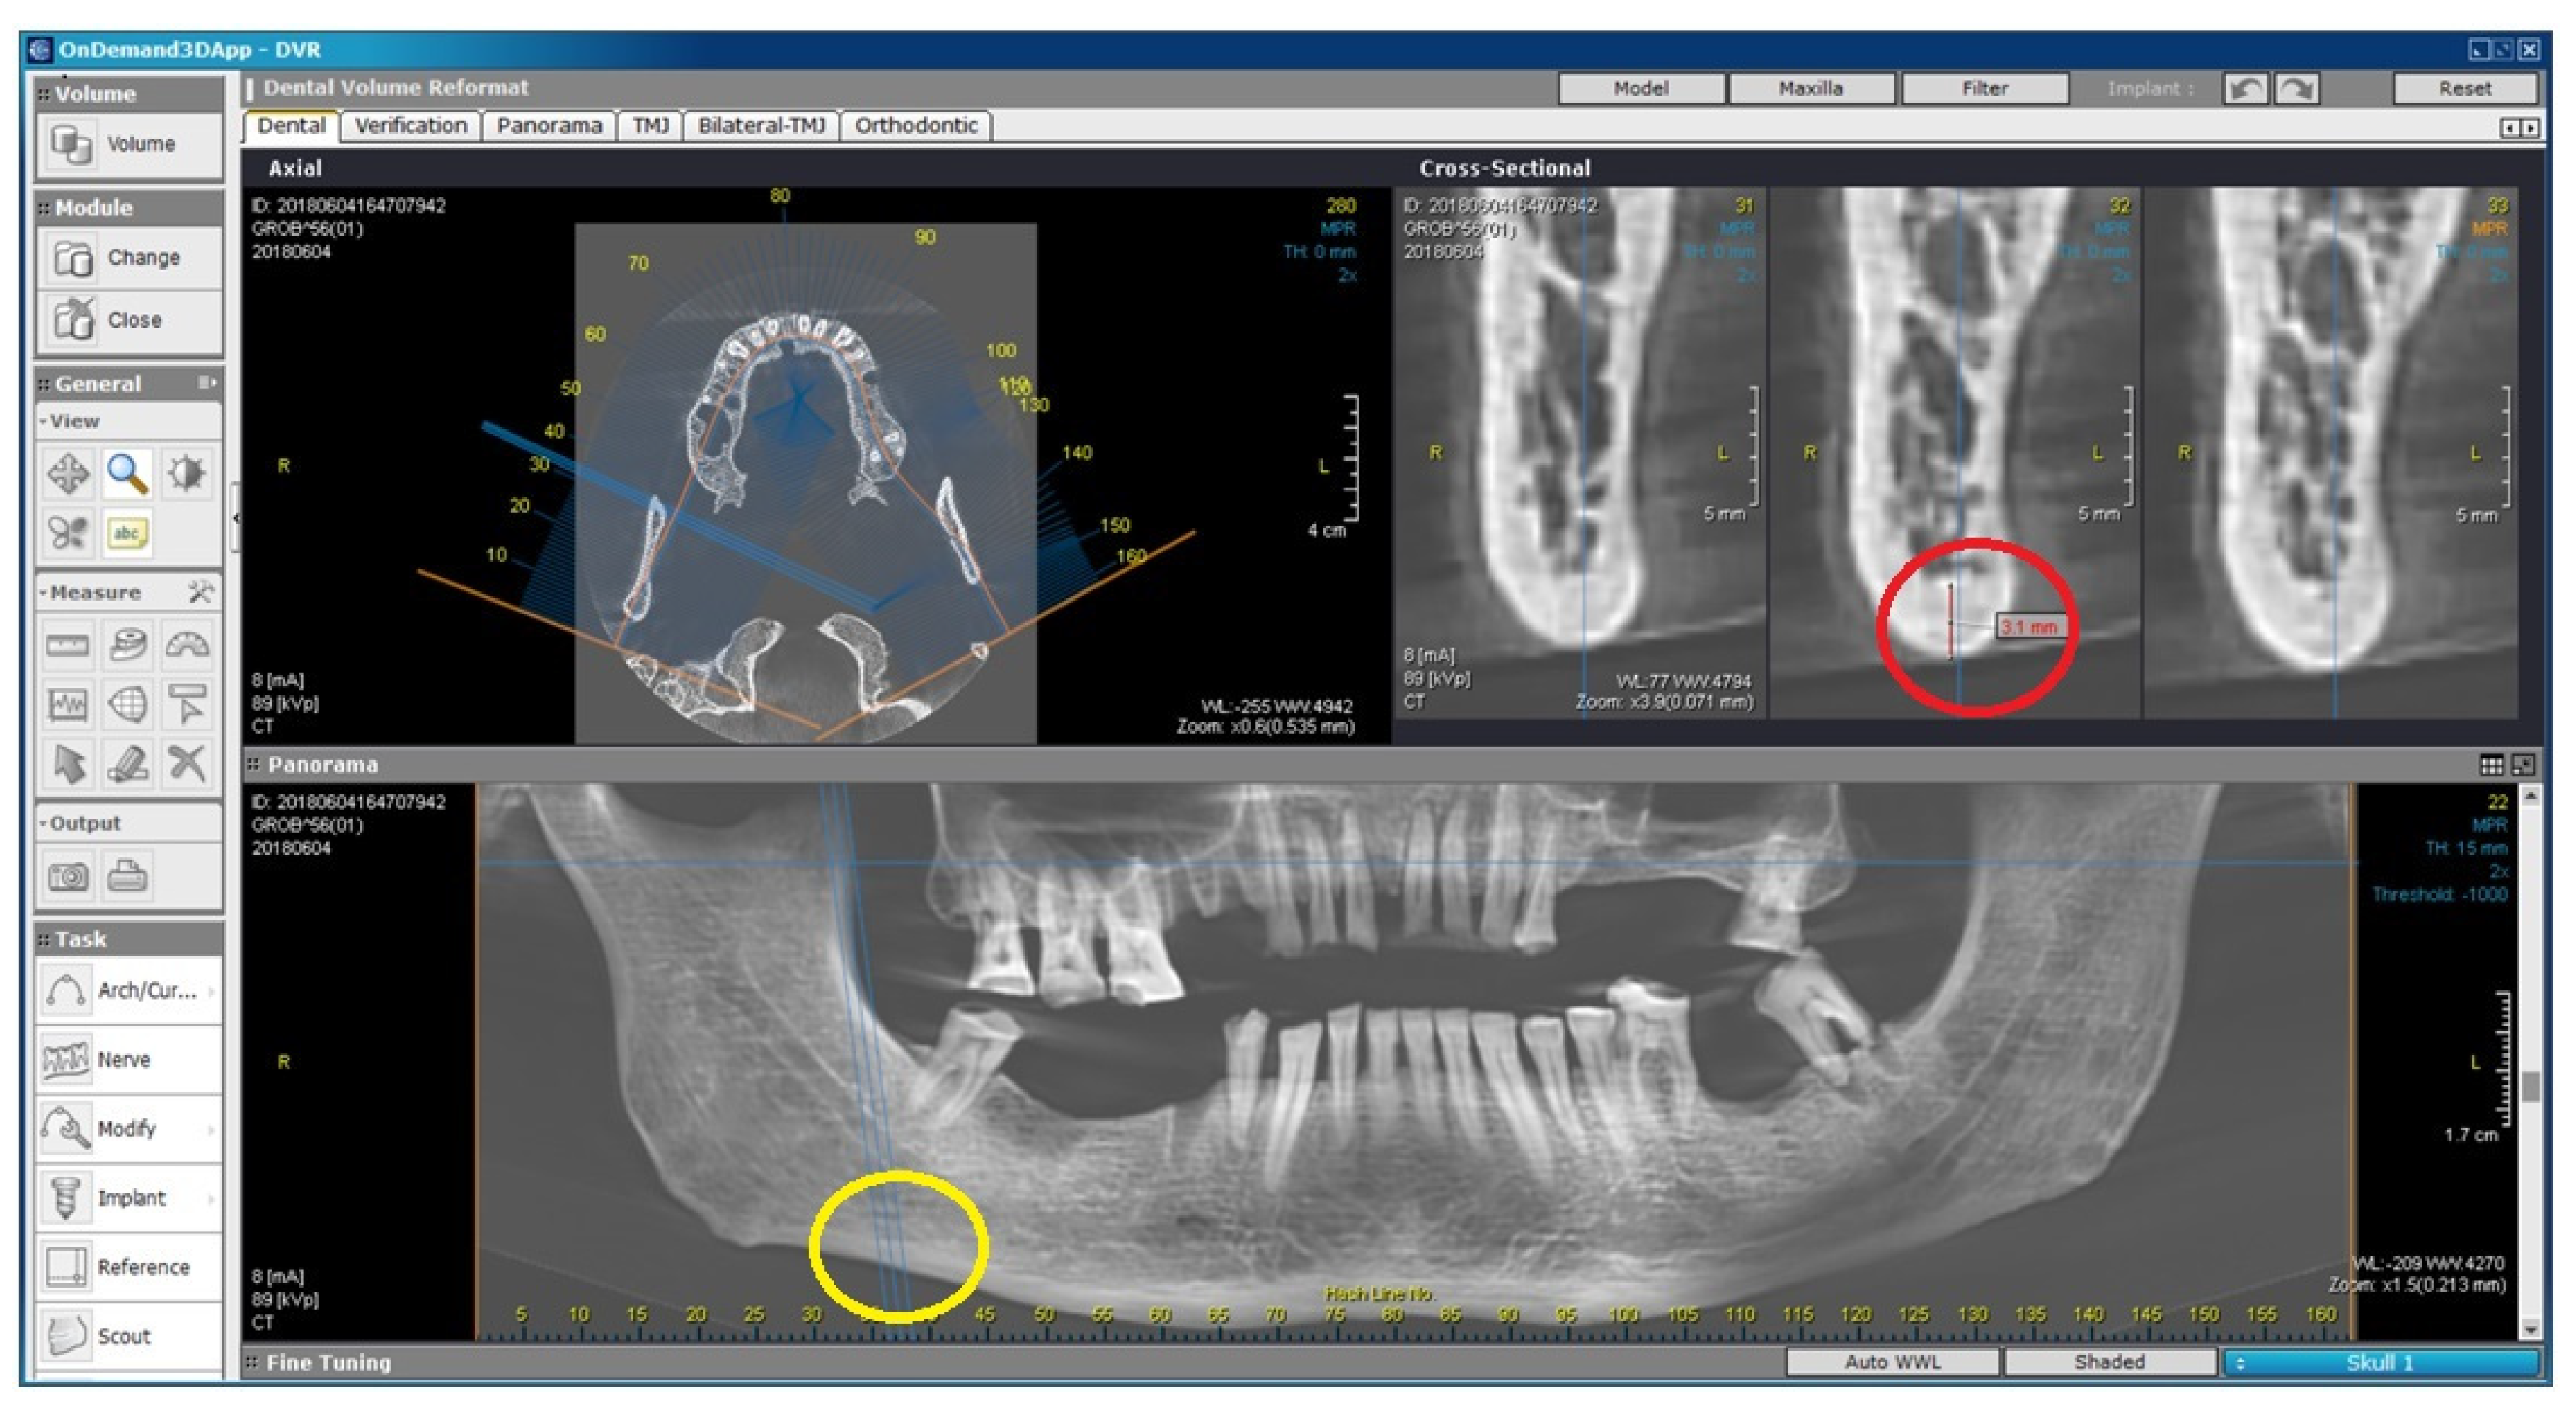The height and width of the screenshot is (1417, 2576).
Task: Click the printer output icon
Action: coord(127,877)
